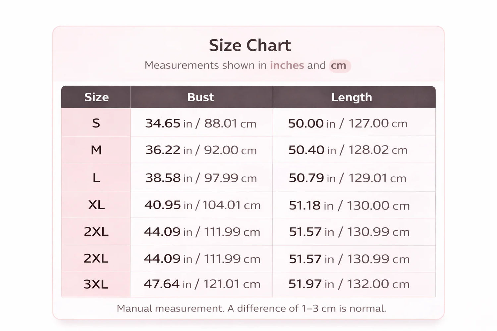
Task: Choose the 3XL size row label
Action: tap(96, 284)
